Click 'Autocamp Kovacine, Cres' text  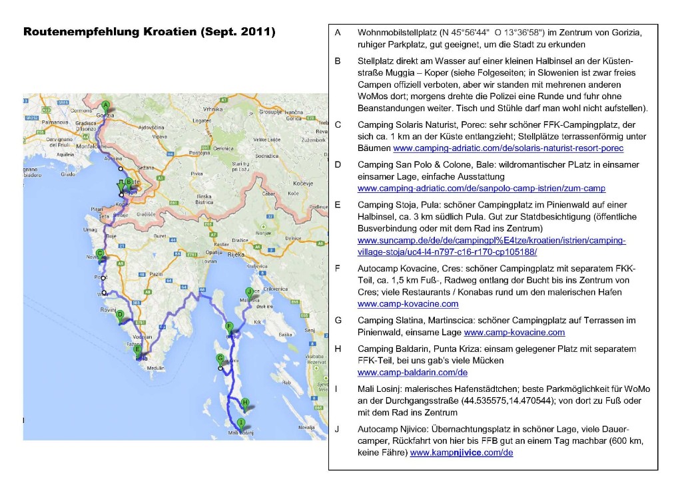point(406,269)
